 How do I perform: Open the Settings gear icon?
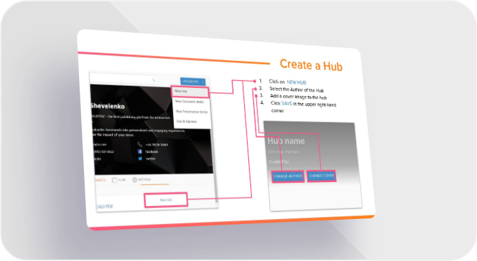135,179
